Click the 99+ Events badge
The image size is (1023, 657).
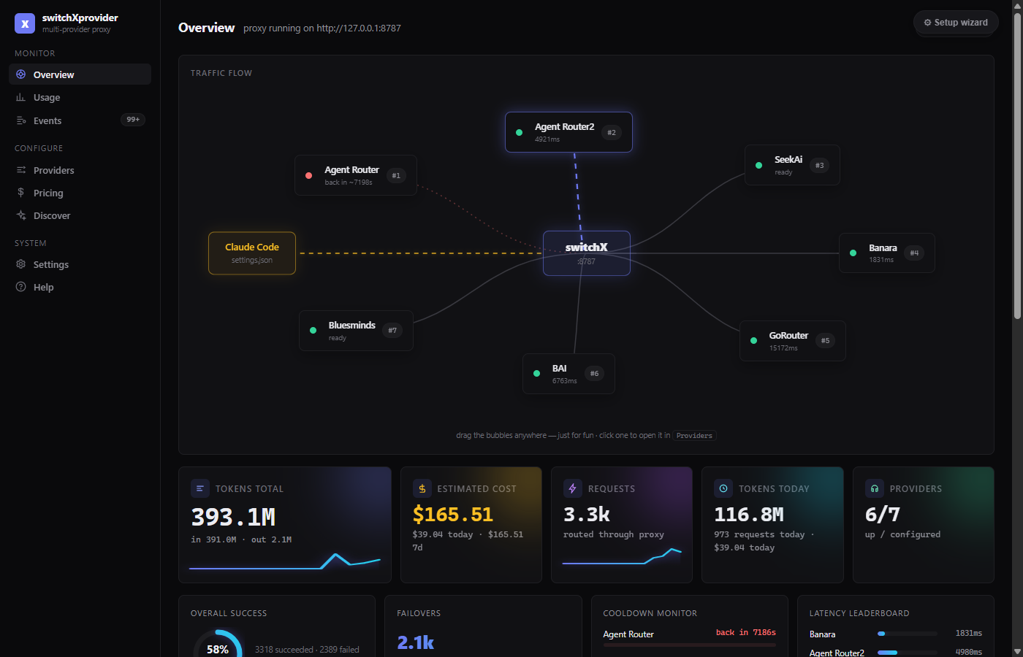[x=133, y=120]
